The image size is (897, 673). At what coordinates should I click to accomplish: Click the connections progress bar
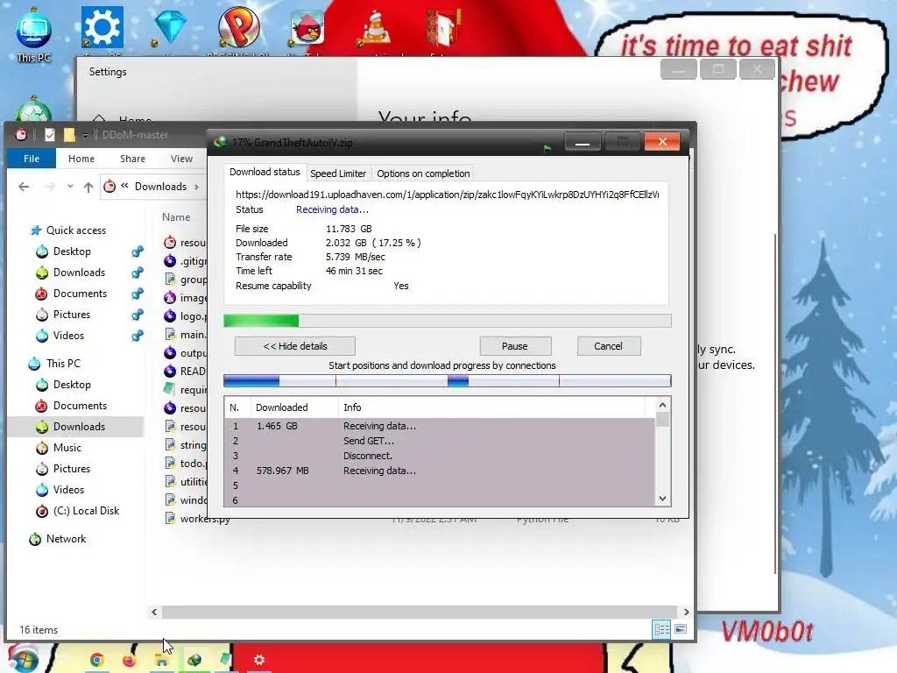(448, 380)
